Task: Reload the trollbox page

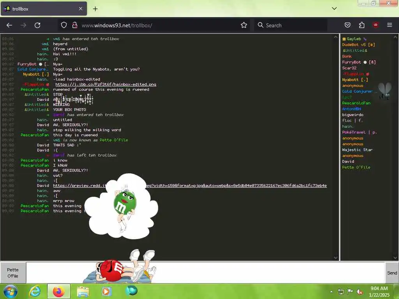Action: coord(37,25)
